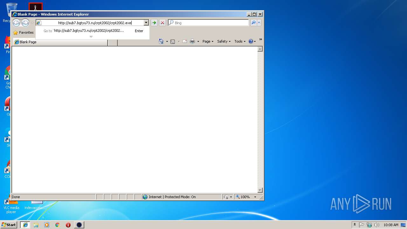Click the vertical scrollbar up arrow
Screen dimensions: 407x229
[x=260, y=49]
